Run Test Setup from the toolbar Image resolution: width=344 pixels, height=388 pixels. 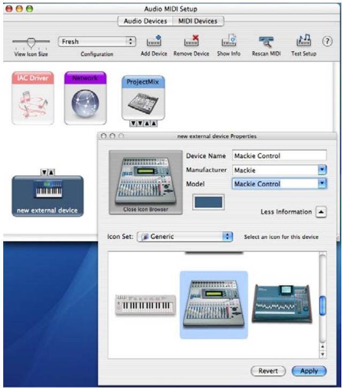click(304, 41)
